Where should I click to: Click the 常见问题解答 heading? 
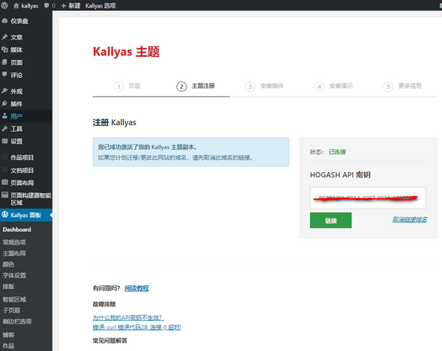point(109,341)
